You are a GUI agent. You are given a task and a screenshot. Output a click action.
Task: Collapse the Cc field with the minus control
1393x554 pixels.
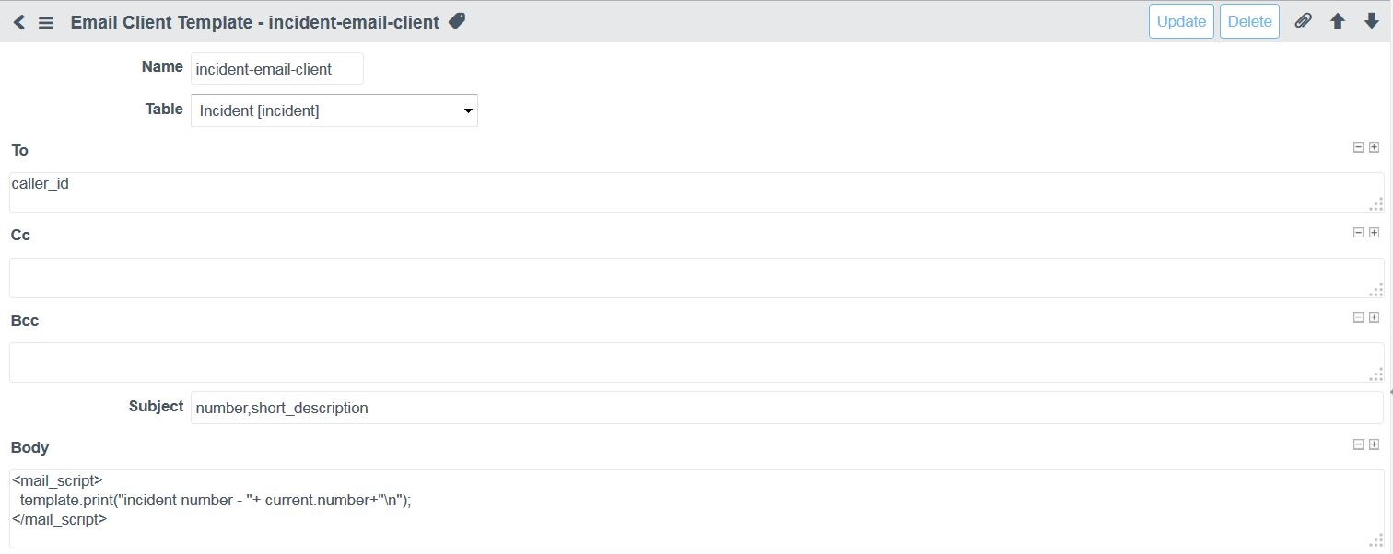pos(1357,232)
